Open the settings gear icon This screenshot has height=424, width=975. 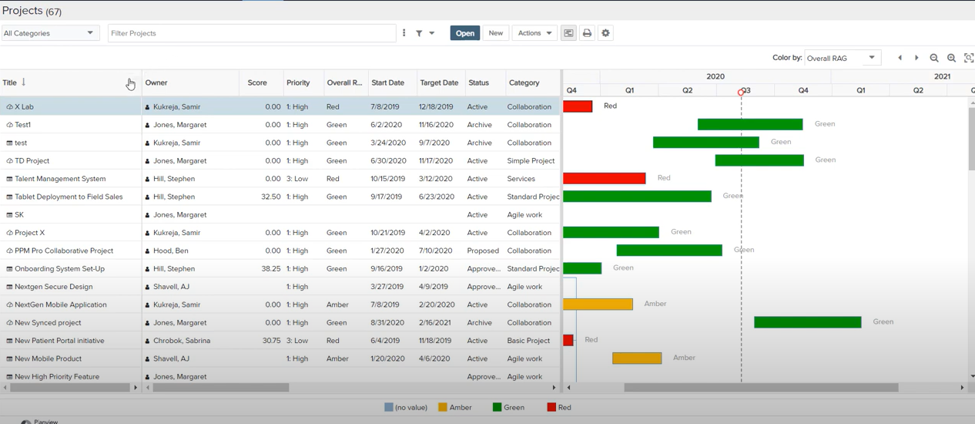pyautogui.click(x=605, y=33)
